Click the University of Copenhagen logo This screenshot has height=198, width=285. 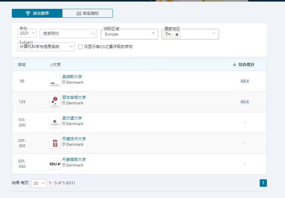[x=55, y=102]
